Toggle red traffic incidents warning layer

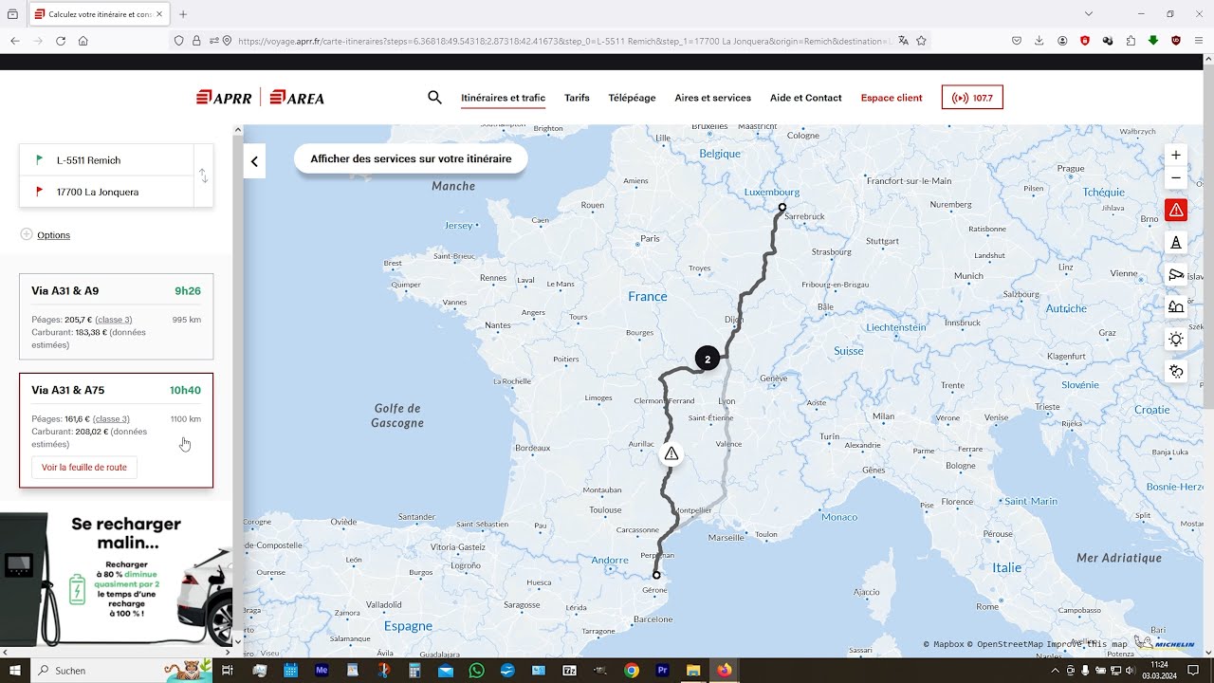click(x=1176, y=210)
